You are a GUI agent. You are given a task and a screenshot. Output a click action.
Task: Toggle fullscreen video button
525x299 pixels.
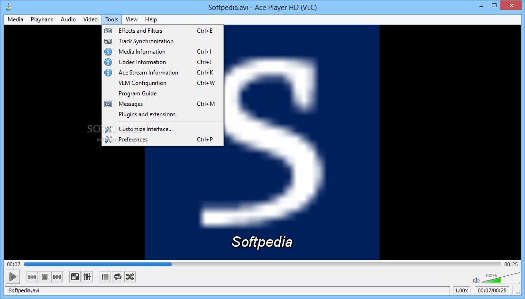point(75,277)
